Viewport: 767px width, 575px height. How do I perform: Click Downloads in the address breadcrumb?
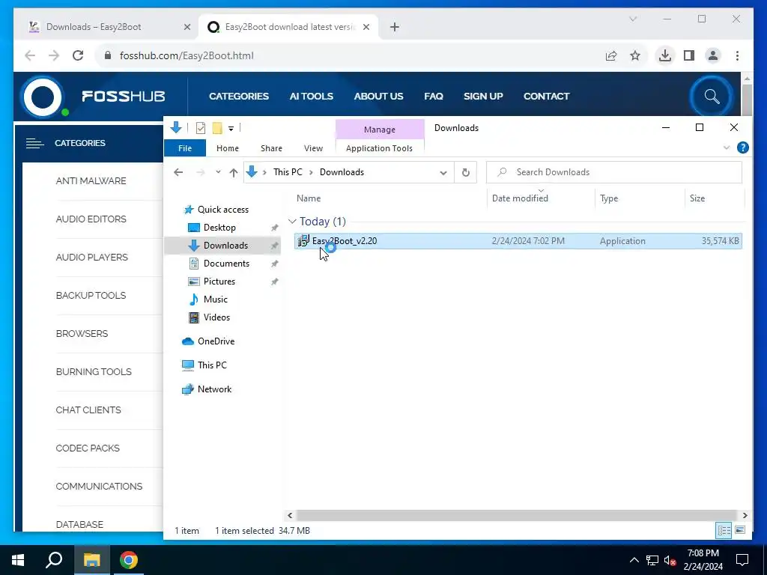(342, 172)
